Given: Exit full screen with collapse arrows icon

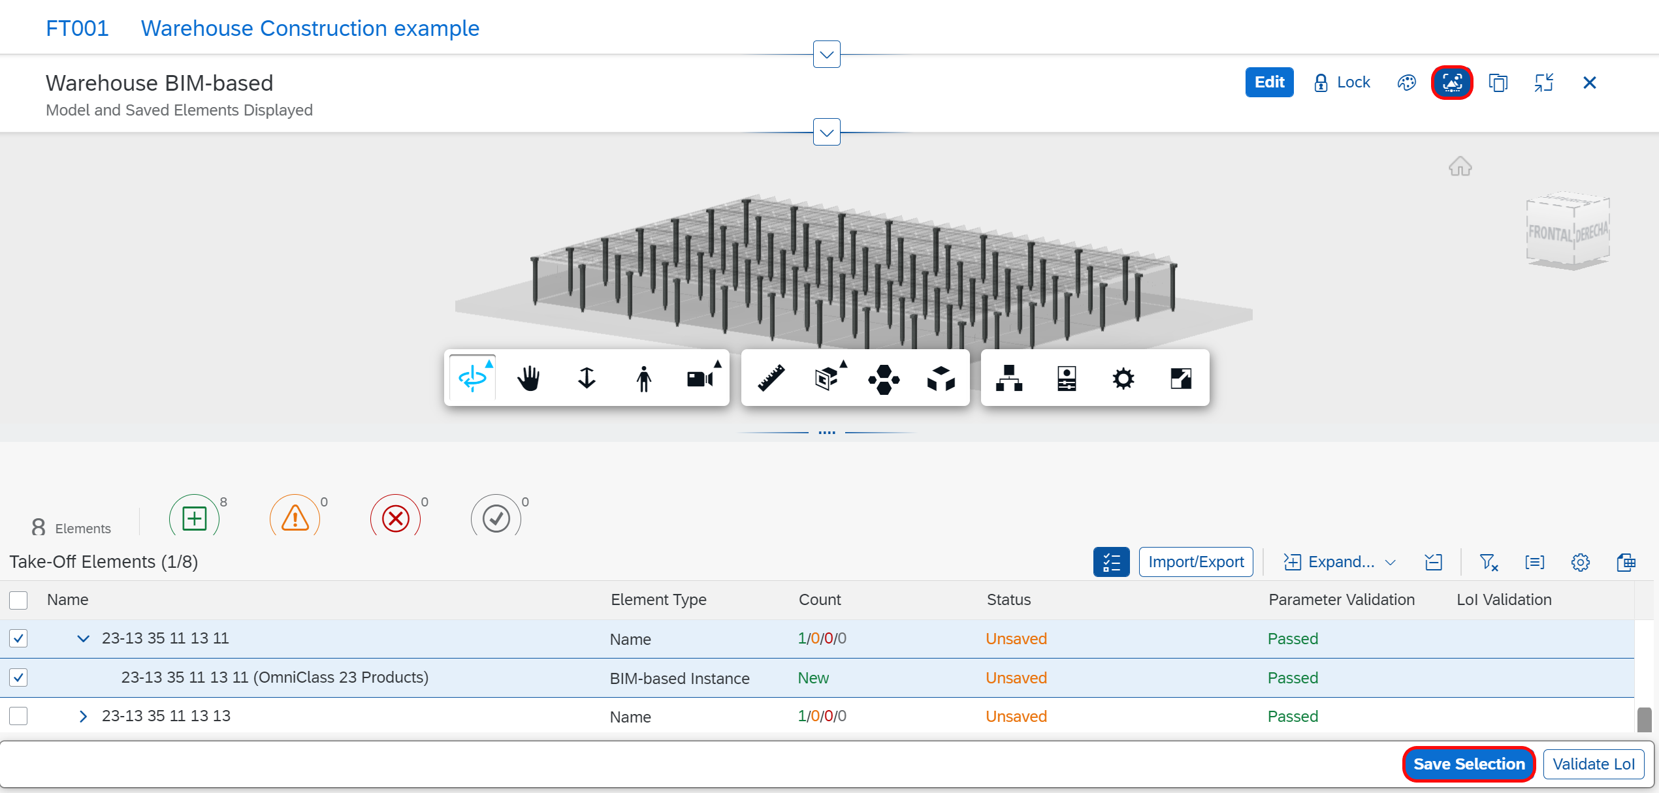Looking at the screenshot, I should coord(1544,83).
